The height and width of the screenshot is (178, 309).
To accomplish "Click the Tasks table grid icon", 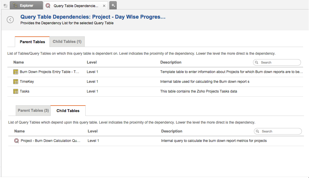I will point(16,91).
